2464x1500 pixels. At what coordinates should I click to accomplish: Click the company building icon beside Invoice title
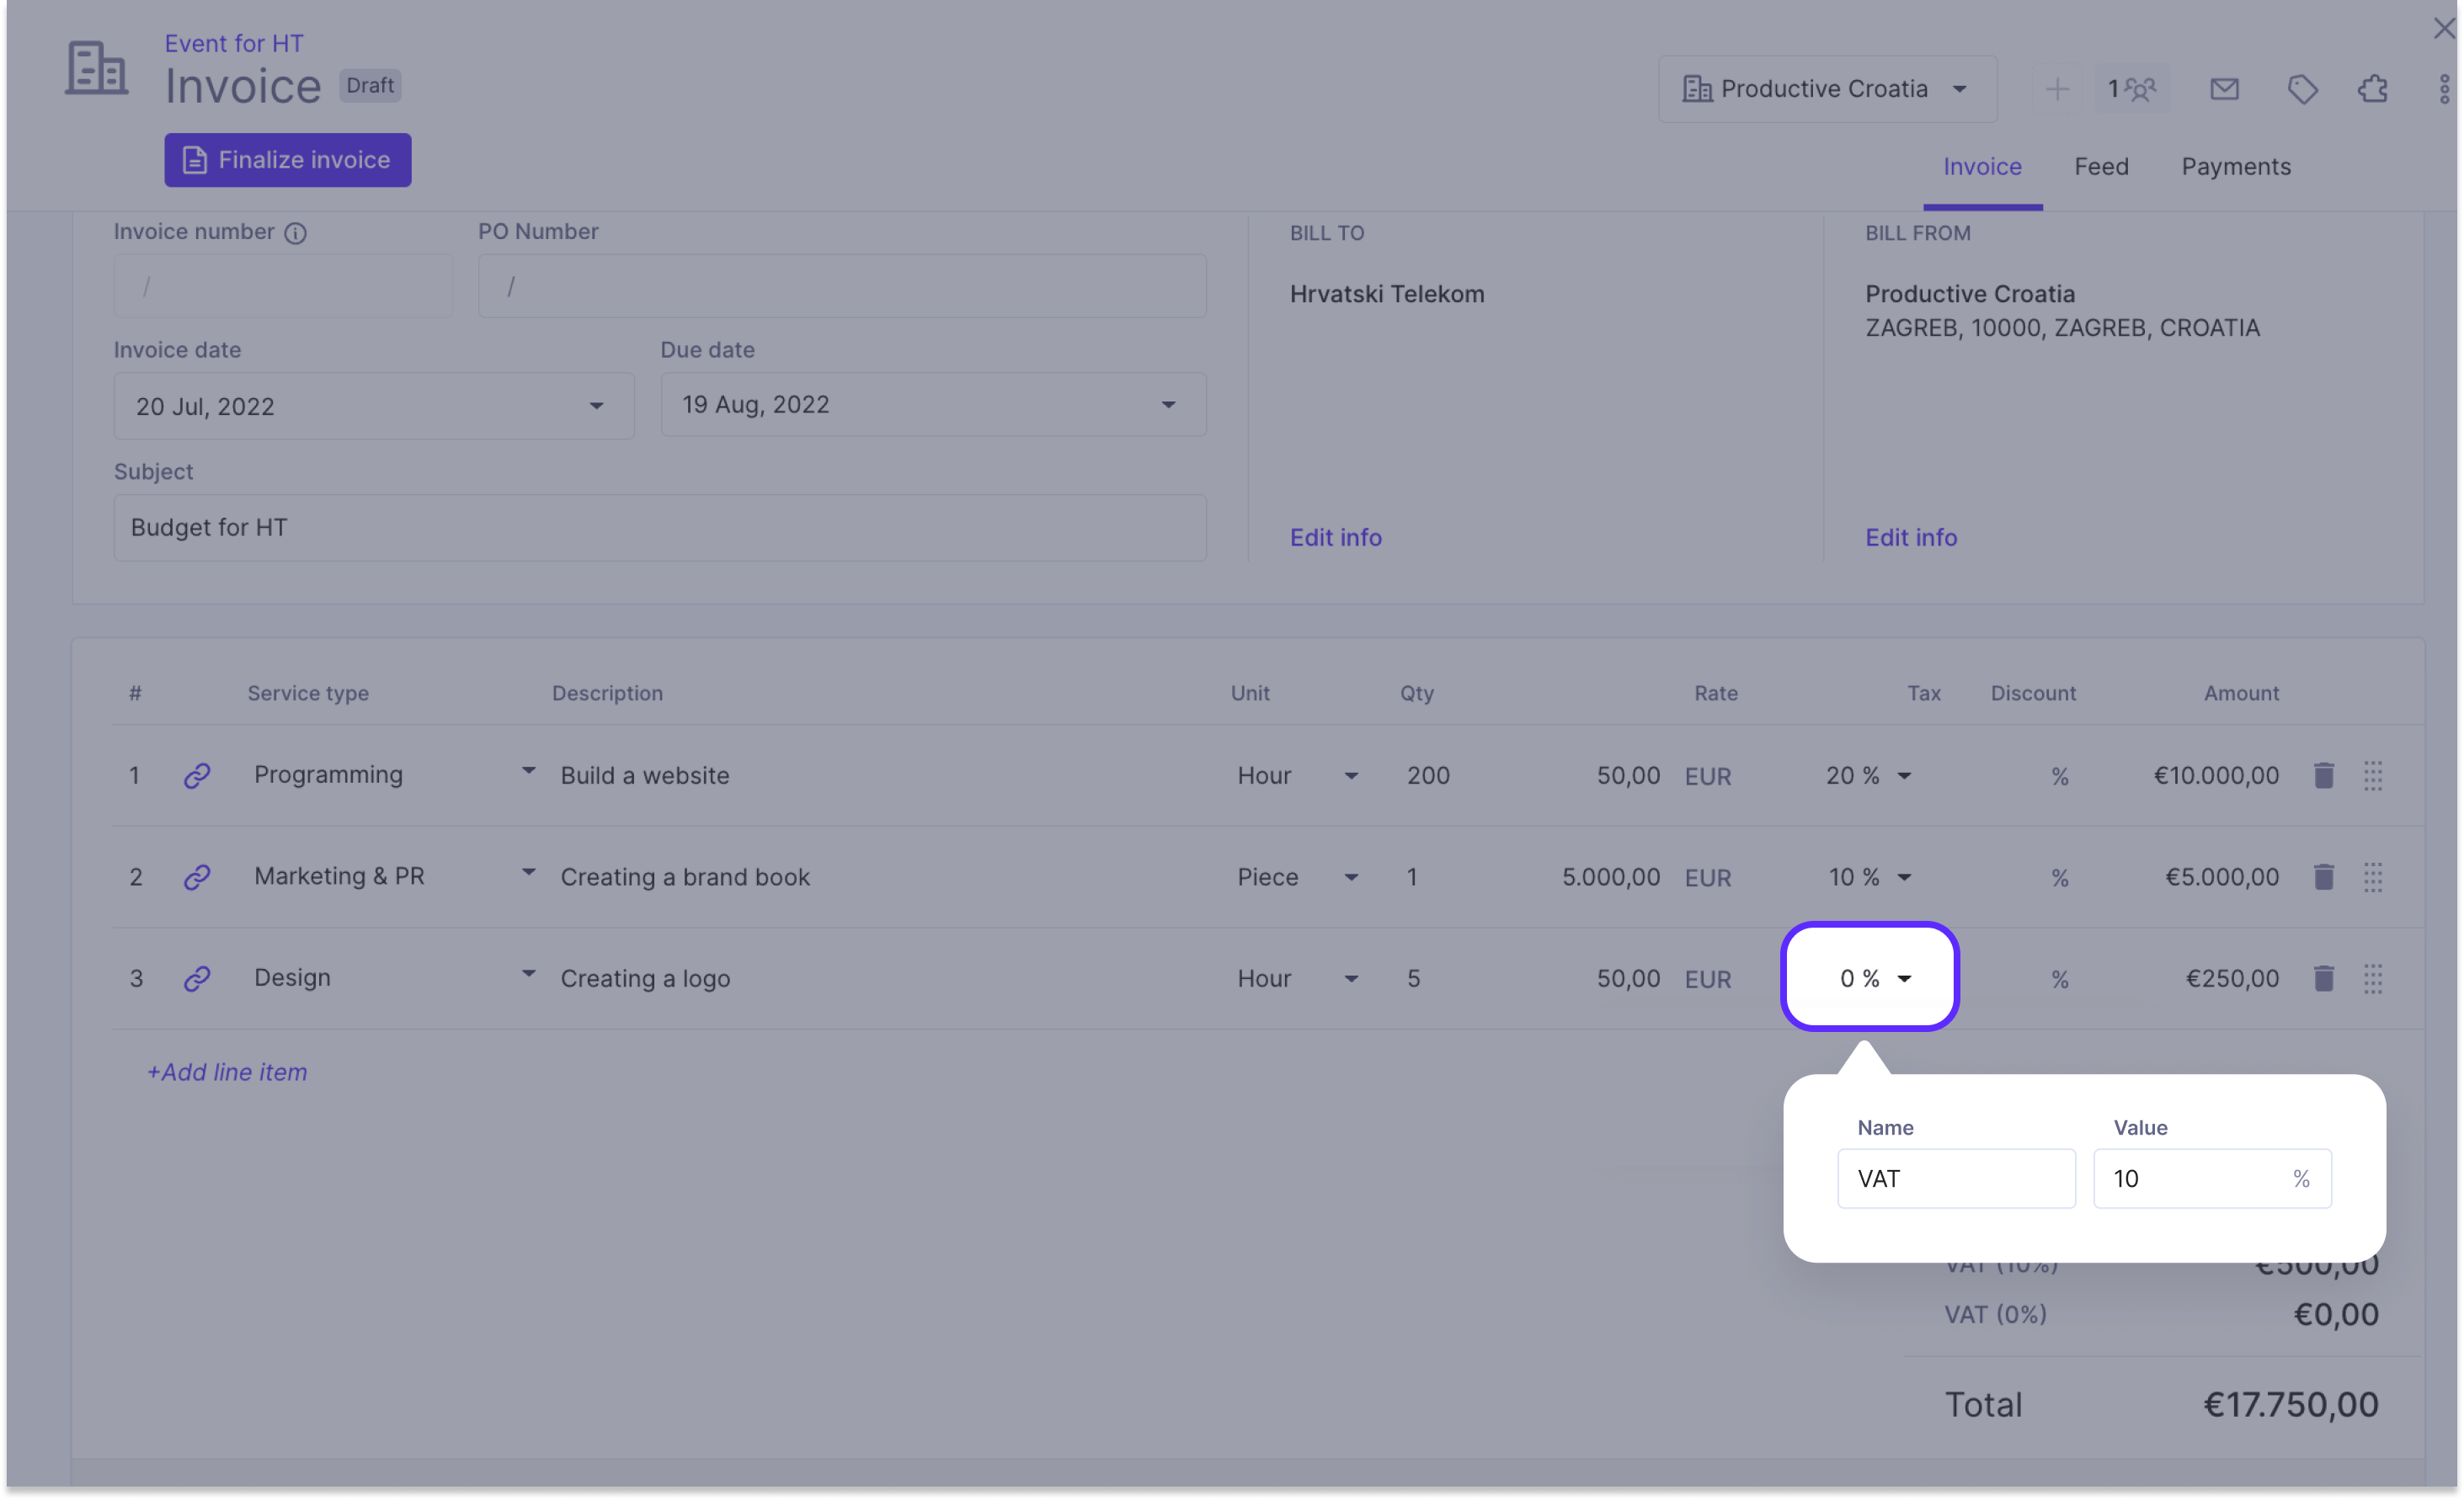click(x=96, y=68)
